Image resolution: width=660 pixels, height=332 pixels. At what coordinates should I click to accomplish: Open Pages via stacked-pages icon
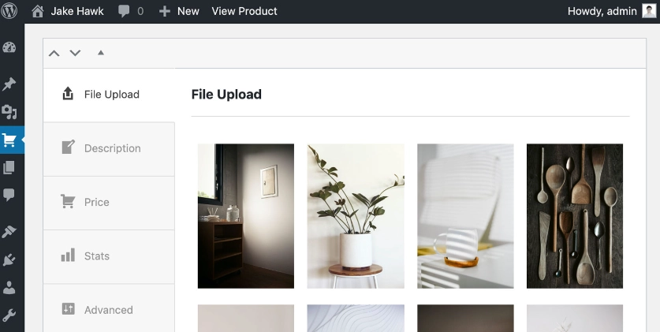click(x=9, y=167)
